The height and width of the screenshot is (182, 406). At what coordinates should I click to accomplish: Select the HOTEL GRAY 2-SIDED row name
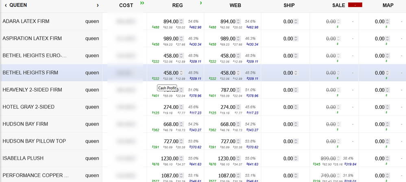pos(28,107)
